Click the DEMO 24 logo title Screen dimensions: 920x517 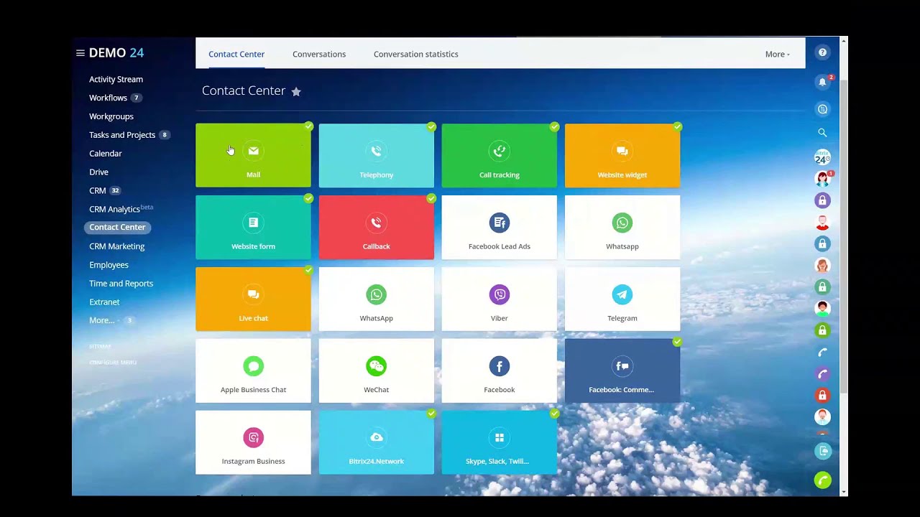pyautogui.click(x=116, y=53)
